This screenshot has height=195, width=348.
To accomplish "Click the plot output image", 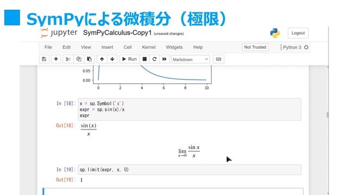I will [147, 77].
